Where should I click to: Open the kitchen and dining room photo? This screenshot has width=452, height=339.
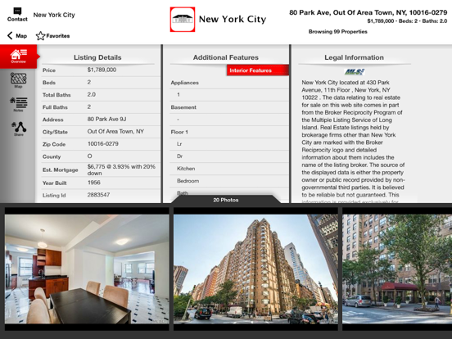(x=87, y=269)
